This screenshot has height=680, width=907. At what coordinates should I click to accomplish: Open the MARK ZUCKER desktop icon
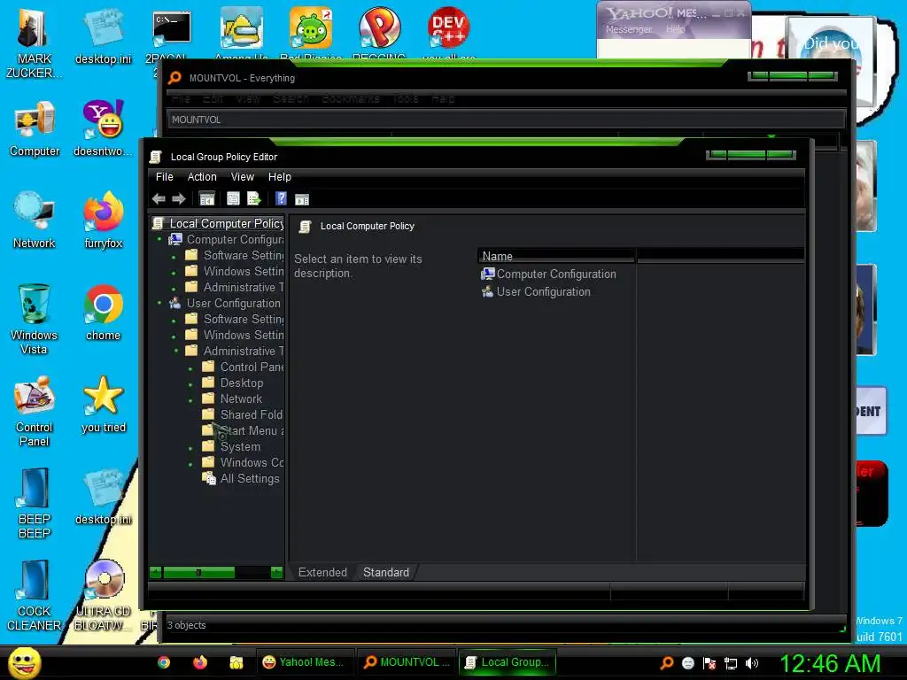point(34,43)
